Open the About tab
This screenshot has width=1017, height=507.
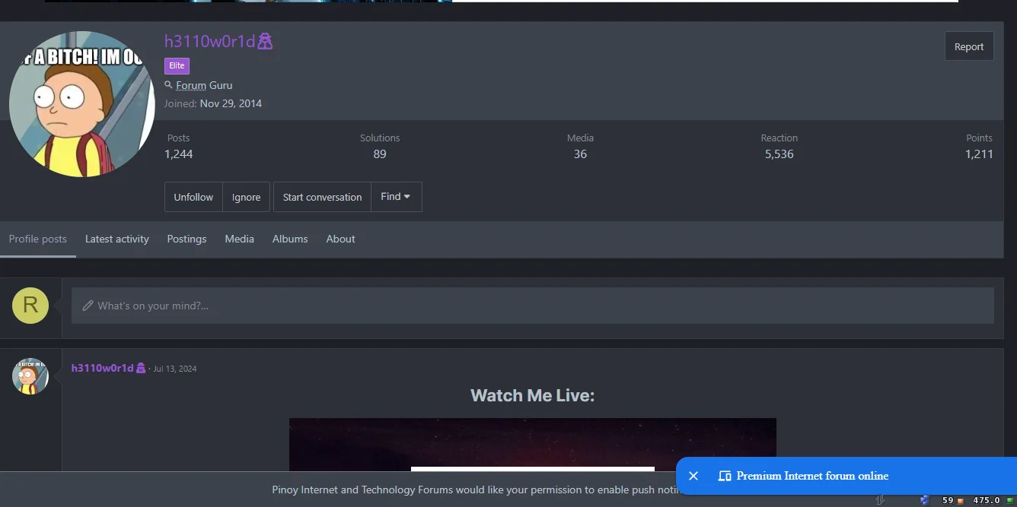point(340,239)
